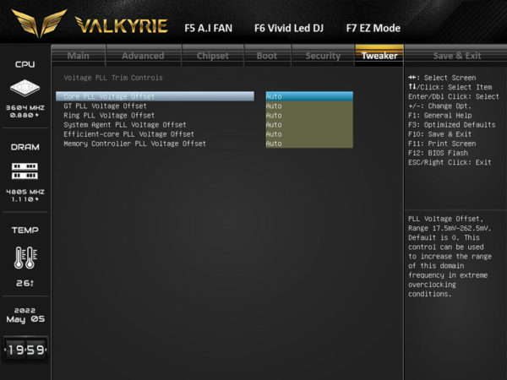Open F5 A.I FAN settings
Screen dimensions: 507x380
coord(208,28)
